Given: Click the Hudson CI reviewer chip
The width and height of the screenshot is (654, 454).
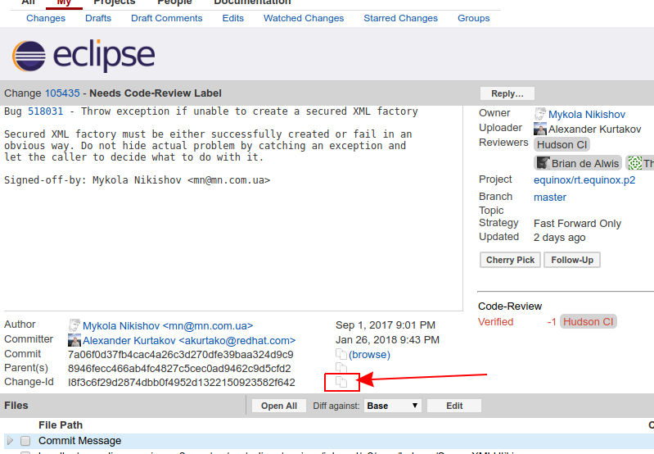Looking at the screenshot, I should point(562,144).
